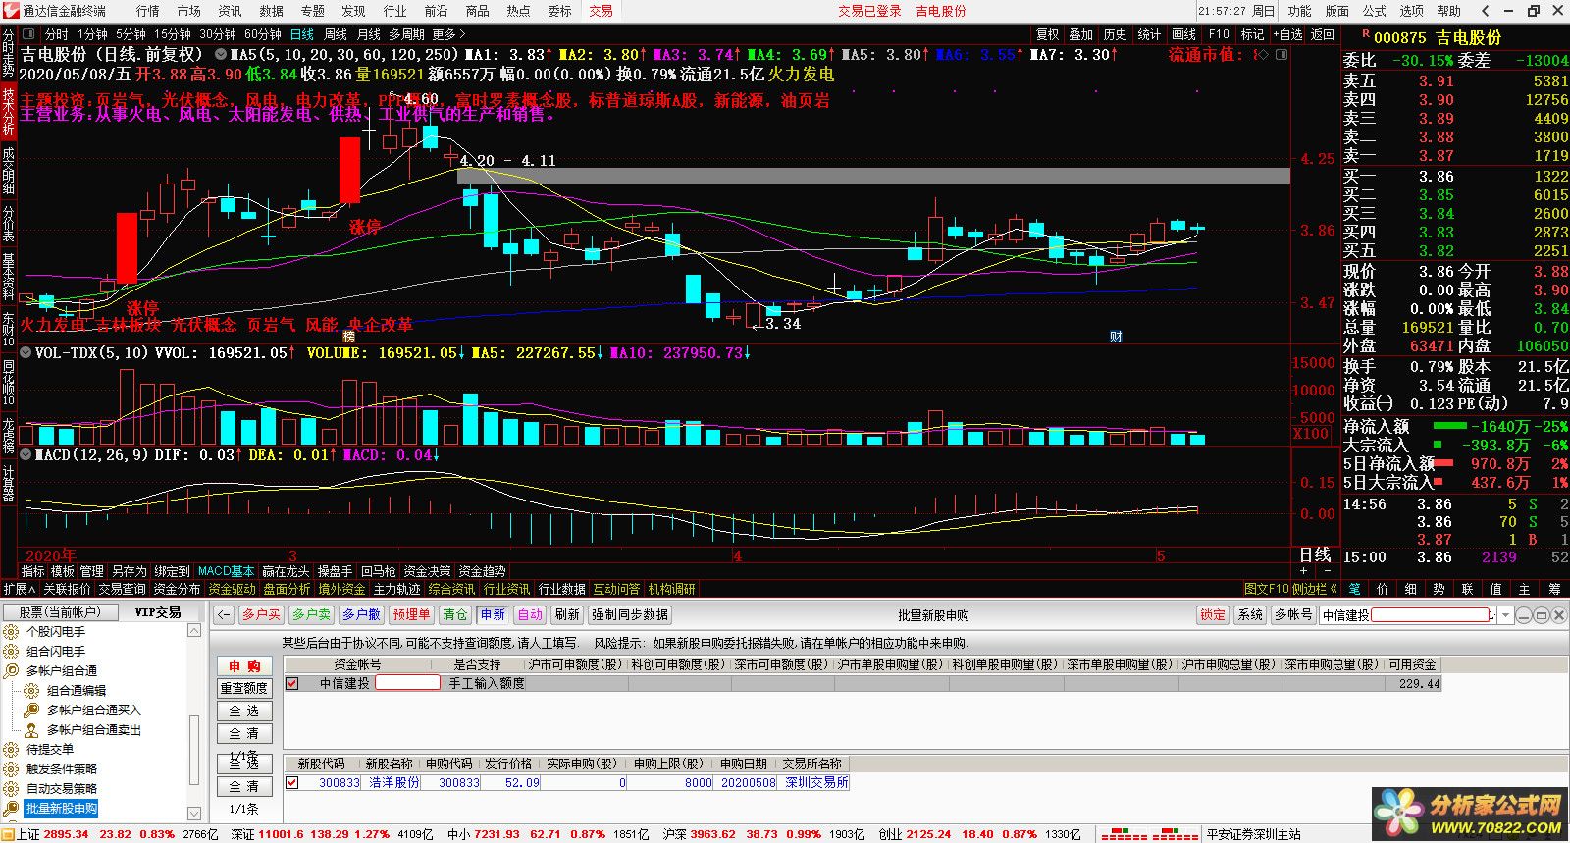Open the account dropdown arrow next to 中信建投

click(x=1504, y=615)
